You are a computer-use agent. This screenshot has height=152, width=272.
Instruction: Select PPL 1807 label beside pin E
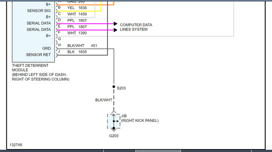click(77, 27)
